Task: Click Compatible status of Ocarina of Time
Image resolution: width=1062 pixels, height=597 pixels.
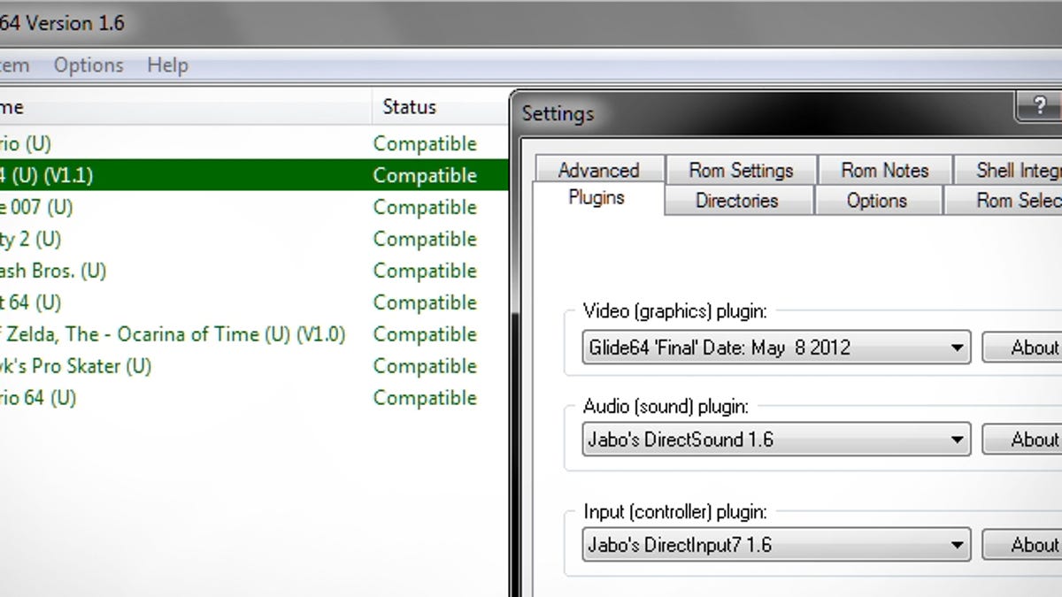Action: pos(425,334)
